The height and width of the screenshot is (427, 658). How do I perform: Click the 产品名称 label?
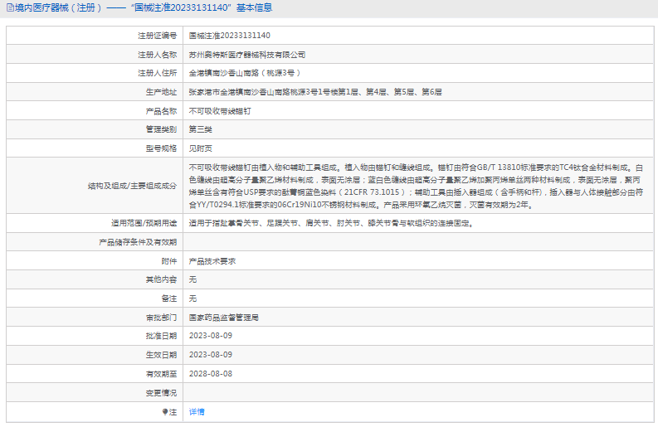161,111
